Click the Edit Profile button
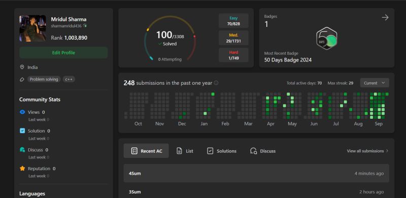 [x=63, y=53]
